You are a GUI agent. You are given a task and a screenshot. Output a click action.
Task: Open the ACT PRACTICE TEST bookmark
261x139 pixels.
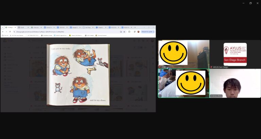tap(32, 36)
